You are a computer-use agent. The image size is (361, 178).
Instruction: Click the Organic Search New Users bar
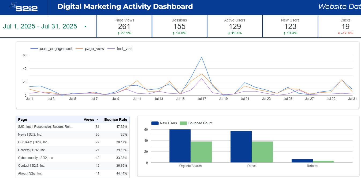[180, 146]
